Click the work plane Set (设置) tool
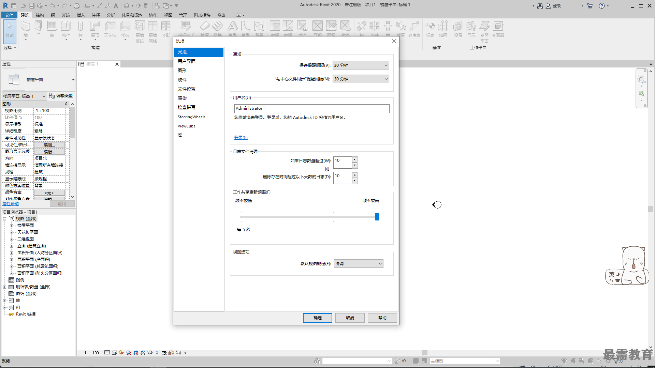The width and height of the screenshot is (655, 368). [458, 29]
